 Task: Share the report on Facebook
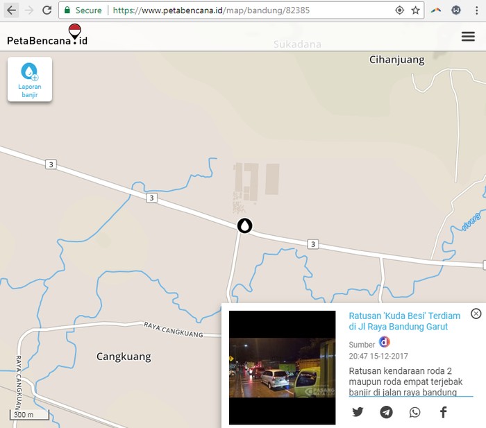tap(443, 412)
